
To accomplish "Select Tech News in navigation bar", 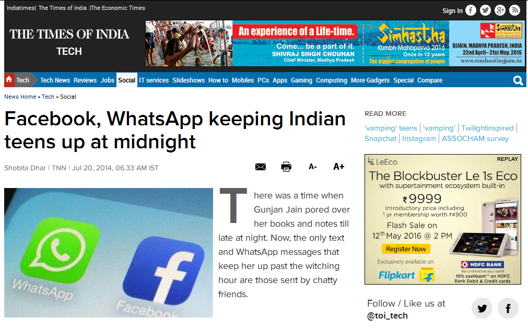I will click(55, 80).
